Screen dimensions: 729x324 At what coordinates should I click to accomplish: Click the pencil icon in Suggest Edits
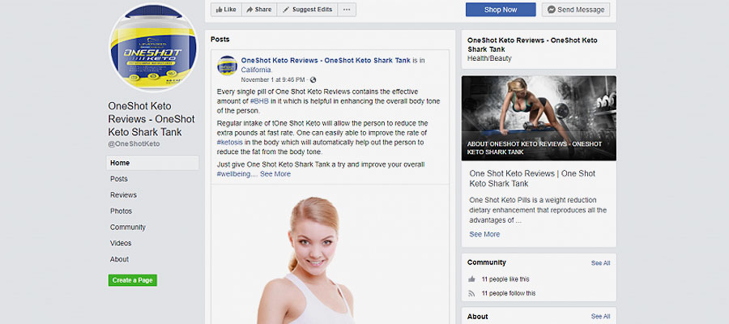click(x=286, y=10)
